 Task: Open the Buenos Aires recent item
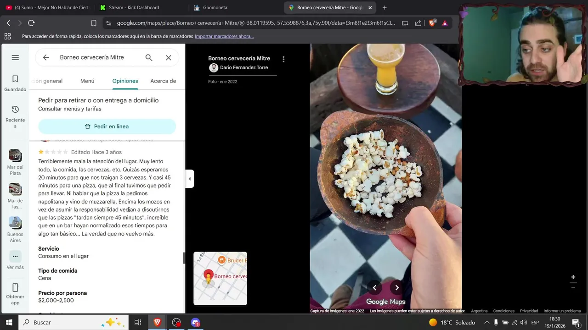pyautogui.click(x=15, y=230)
